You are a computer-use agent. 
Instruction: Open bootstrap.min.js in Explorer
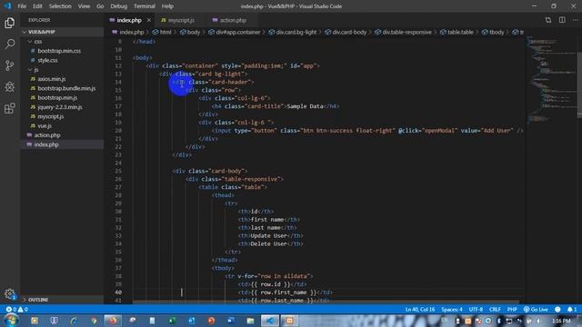click(x=57, y=97)
